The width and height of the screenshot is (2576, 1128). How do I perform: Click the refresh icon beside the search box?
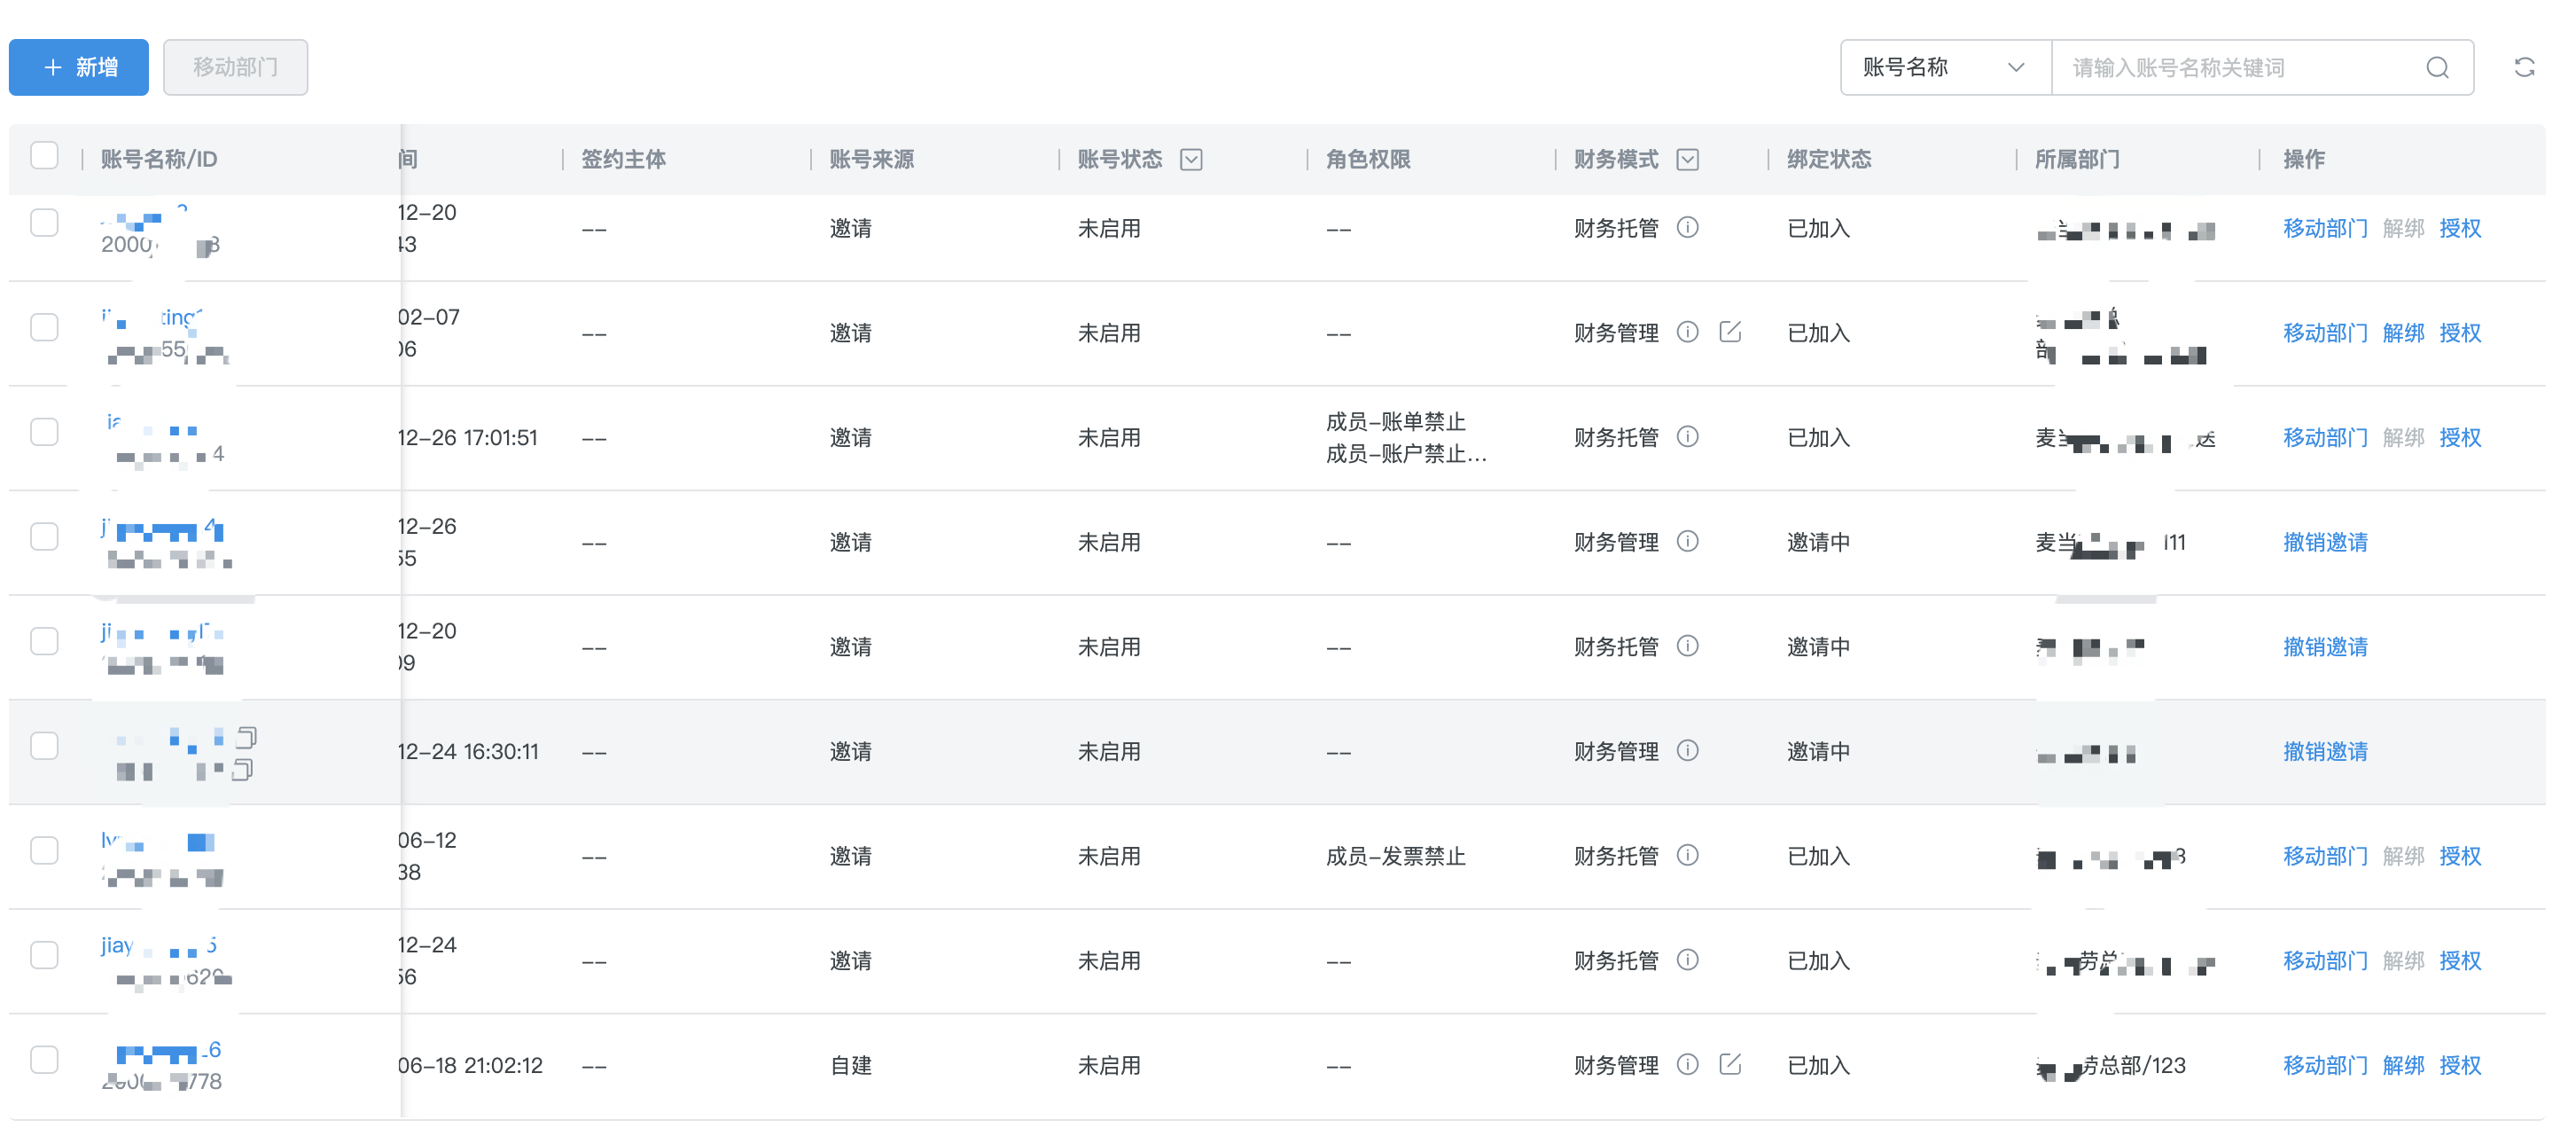coord(2524,67)
